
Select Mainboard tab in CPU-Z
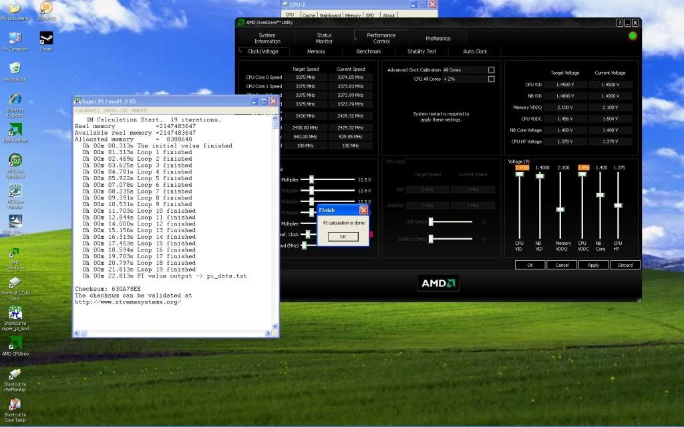(330, 15)
